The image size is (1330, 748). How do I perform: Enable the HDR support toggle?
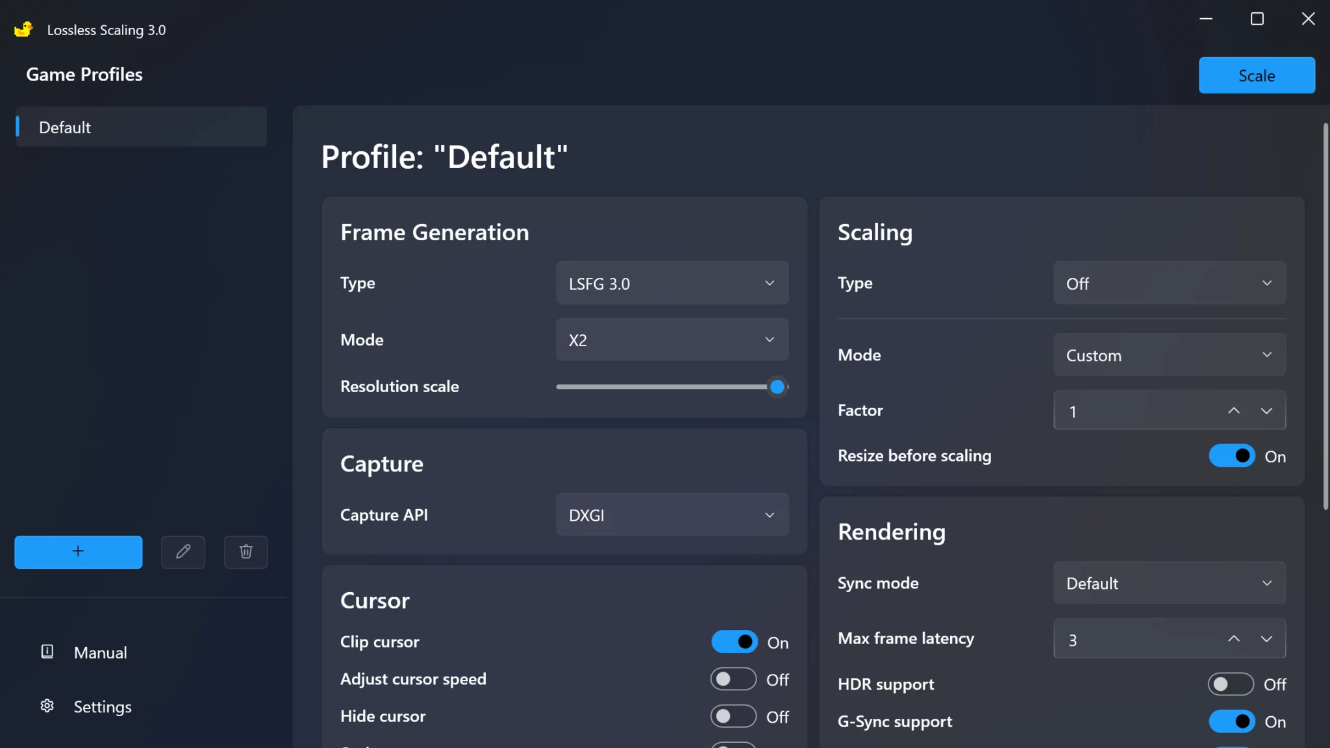tap(1231, 684)
